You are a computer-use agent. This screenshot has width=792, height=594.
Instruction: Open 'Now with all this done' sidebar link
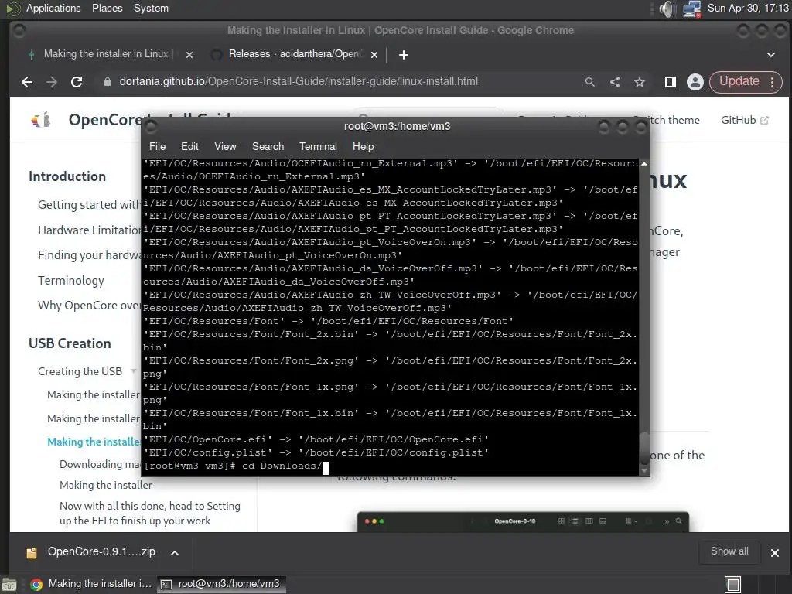150,514
